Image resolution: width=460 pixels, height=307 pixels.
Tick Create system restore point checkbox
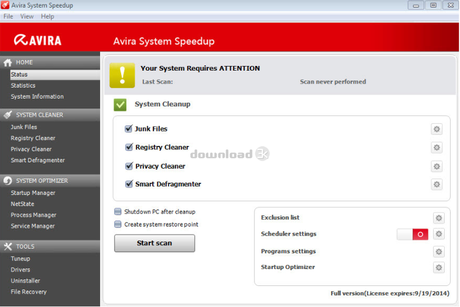tap(118, 224)
